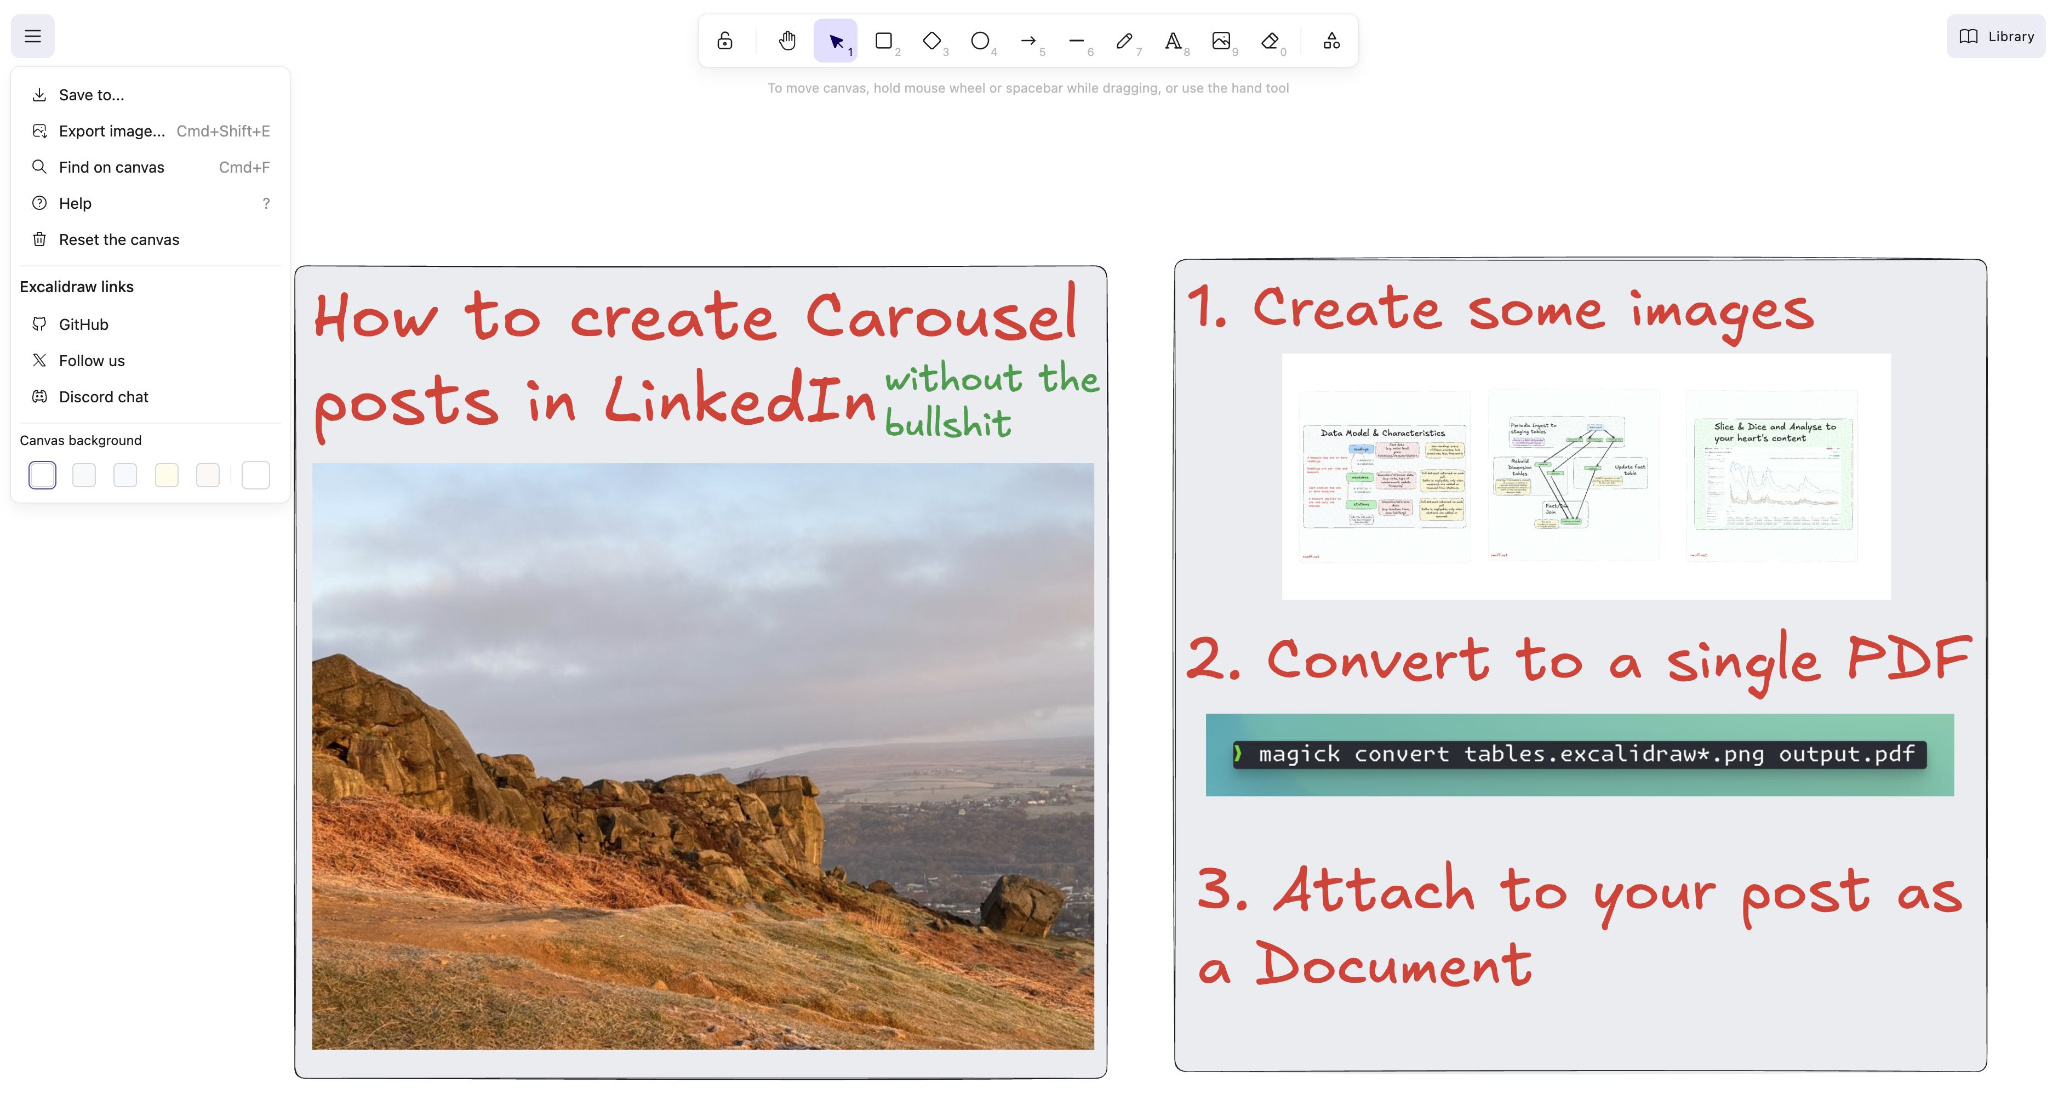The height and width of the screenshot is (1094, 2058).
Task: Select the Diamond shape tool
Action: point(931,41)
